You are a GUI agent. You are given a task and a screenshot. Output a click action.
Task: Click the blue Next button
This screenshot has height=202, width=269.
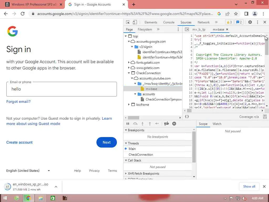click(107, 142)
